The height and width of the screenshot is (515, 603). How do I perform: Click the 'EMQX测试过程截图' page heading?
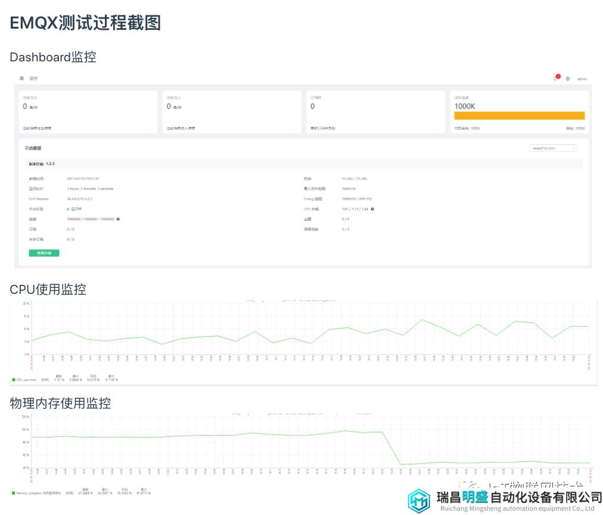(x=85, y=23)
